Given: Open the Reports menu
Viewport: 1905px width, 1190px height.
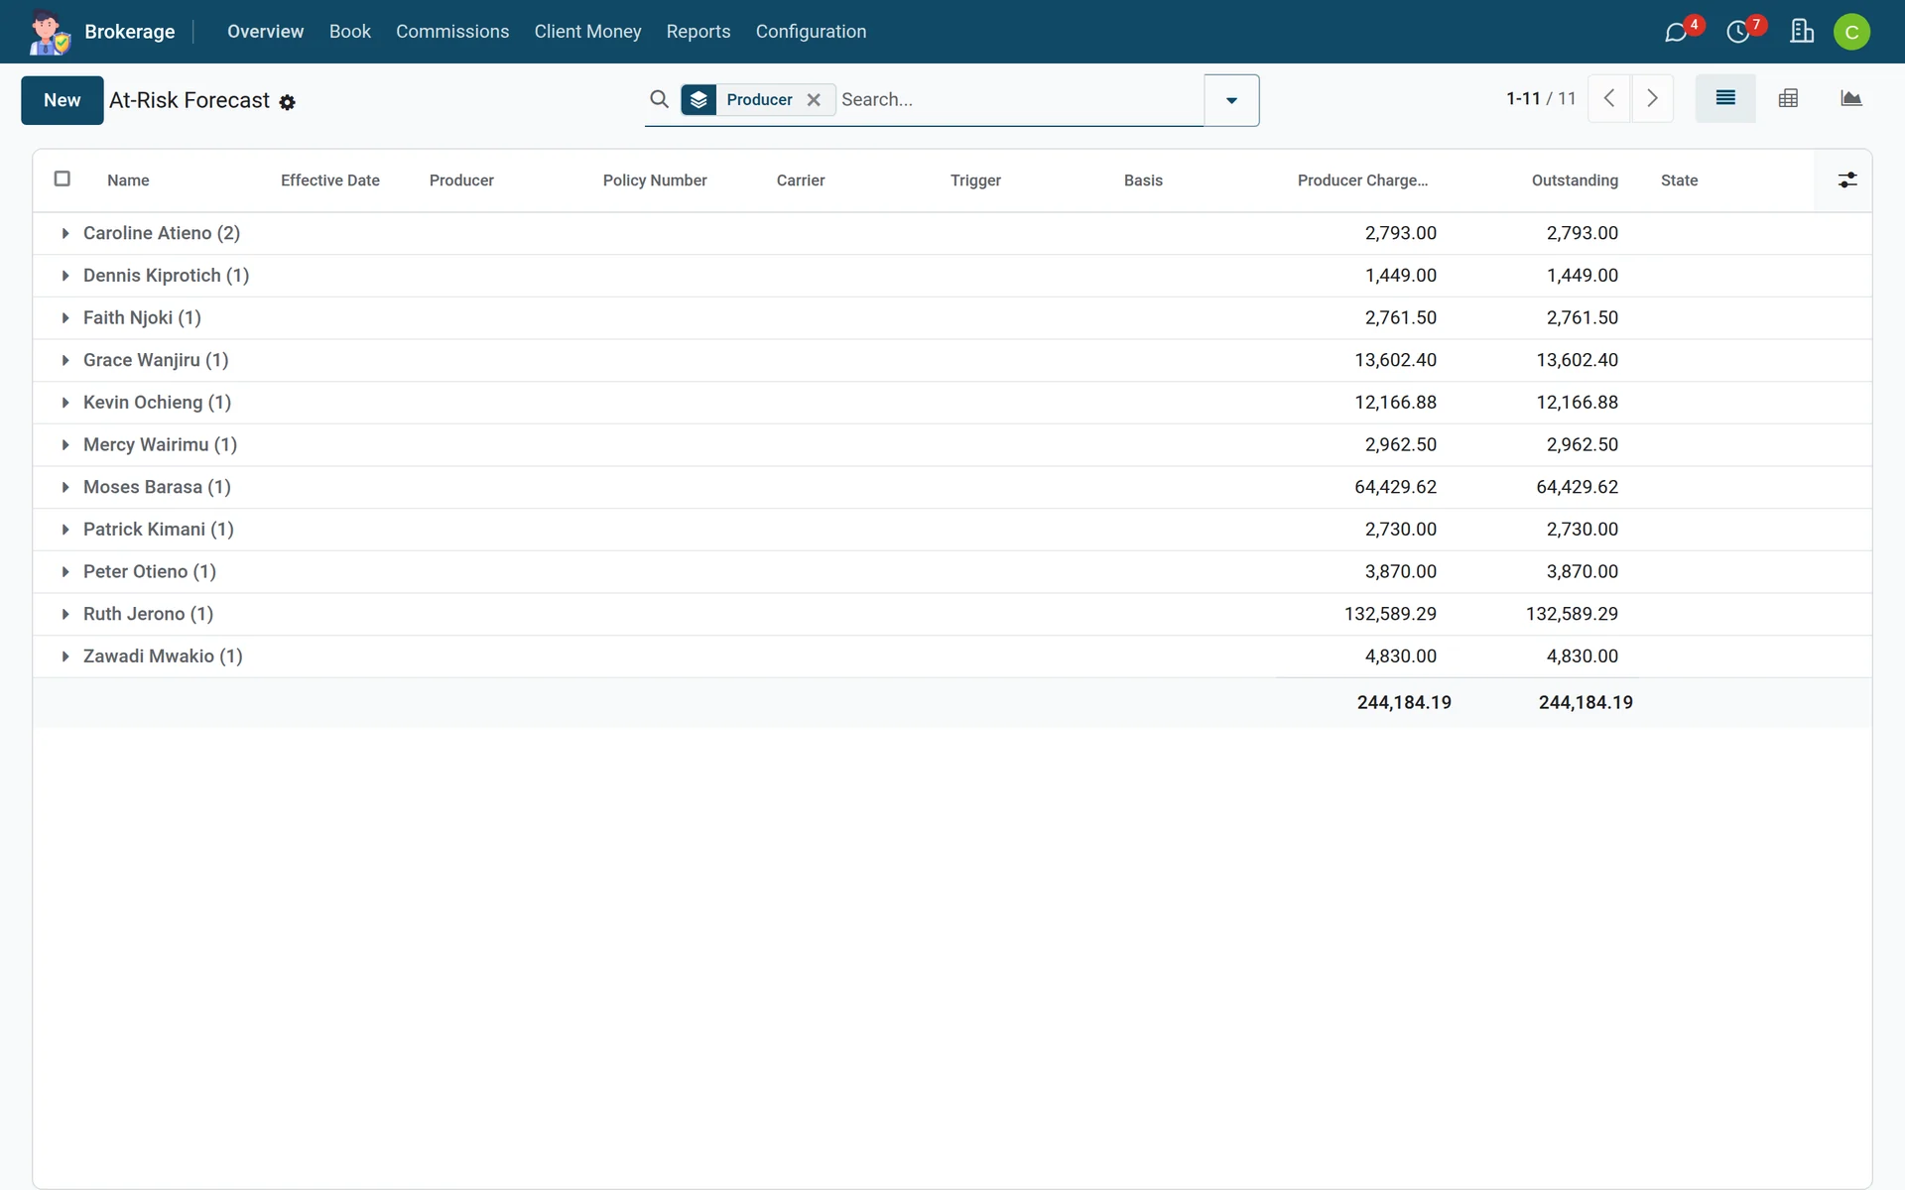Looking at the screenshot, I should click(698, 32).
